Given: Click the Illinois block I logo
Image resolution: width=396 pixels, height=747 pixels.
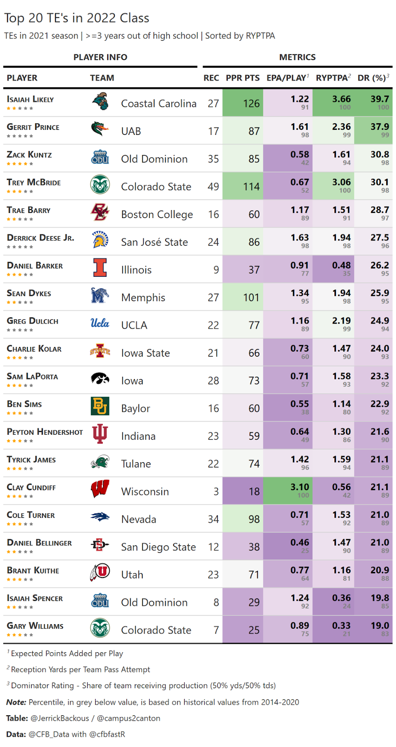Looking at the screenshot, I should pos(100,268).
